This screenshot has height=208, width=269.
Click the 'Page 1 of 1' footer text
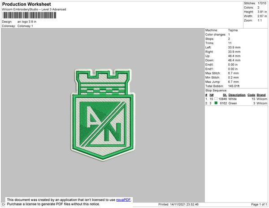(259, 204)
